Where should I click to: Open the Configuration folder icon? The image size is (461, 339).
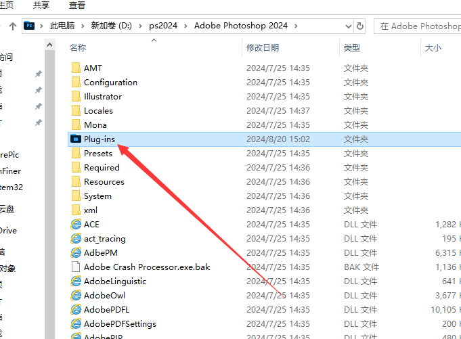click(x=76, y=82)
